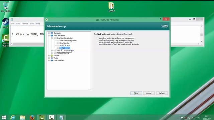This screenshot has height=120, width=214.
Task: Click the ESET logo in the header
Action: tap(164, 26)
